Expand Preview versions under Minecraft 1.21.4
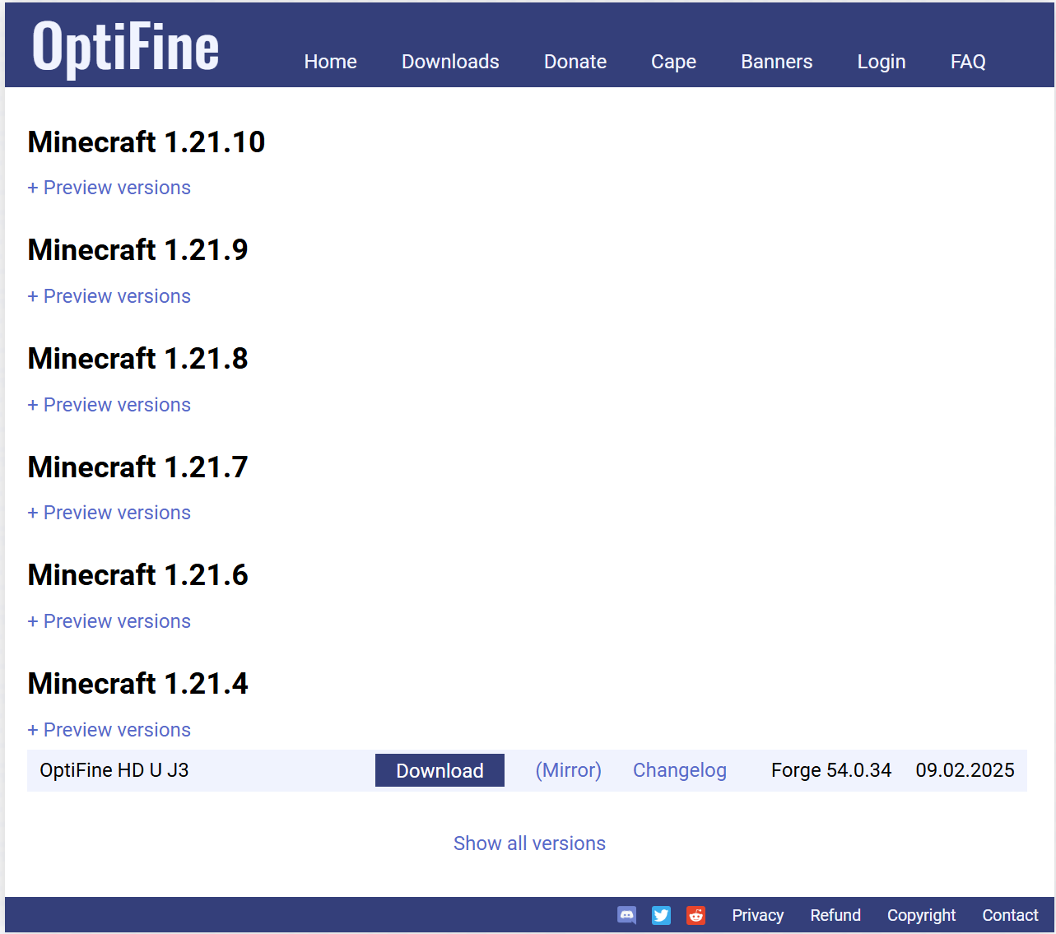The image size is (1056, 934). click(109, 730)
